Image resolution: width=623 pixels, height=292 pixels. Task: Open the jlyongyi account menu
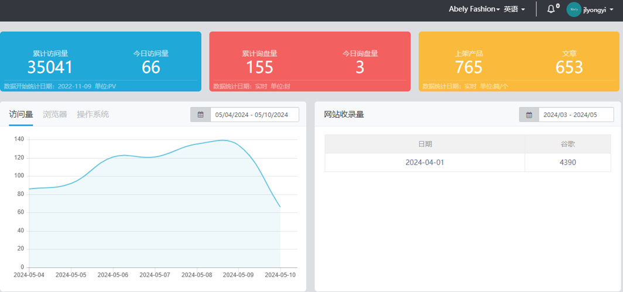pyautogui.click(x=598, y=9)
